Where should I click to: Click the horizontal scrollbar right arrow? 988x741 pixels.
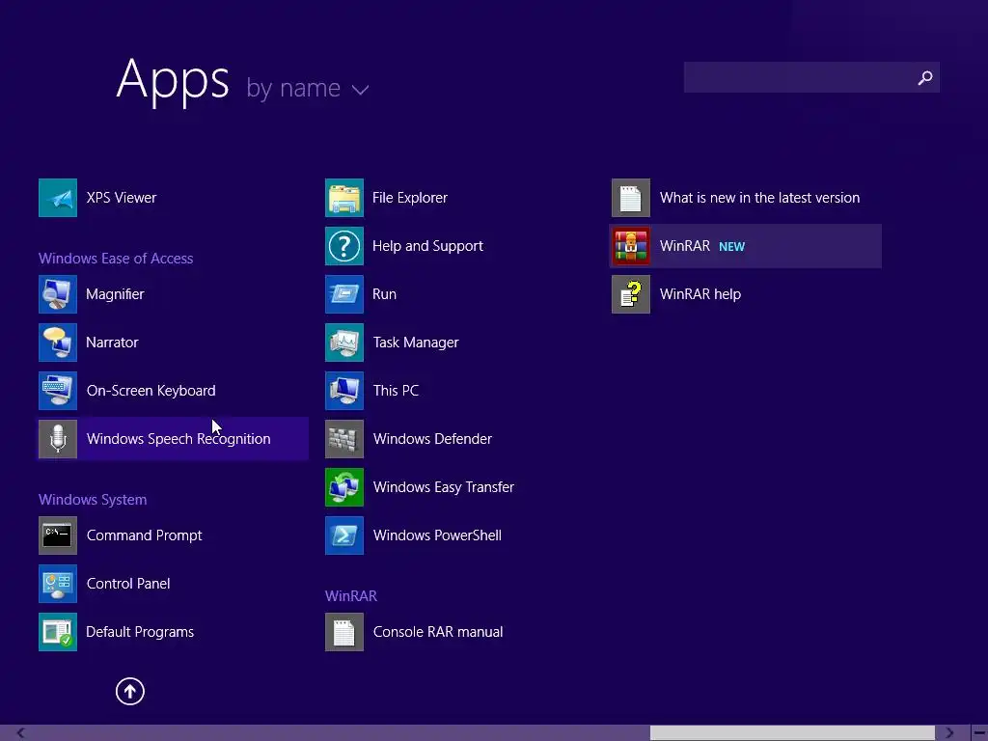coord(949,733)
